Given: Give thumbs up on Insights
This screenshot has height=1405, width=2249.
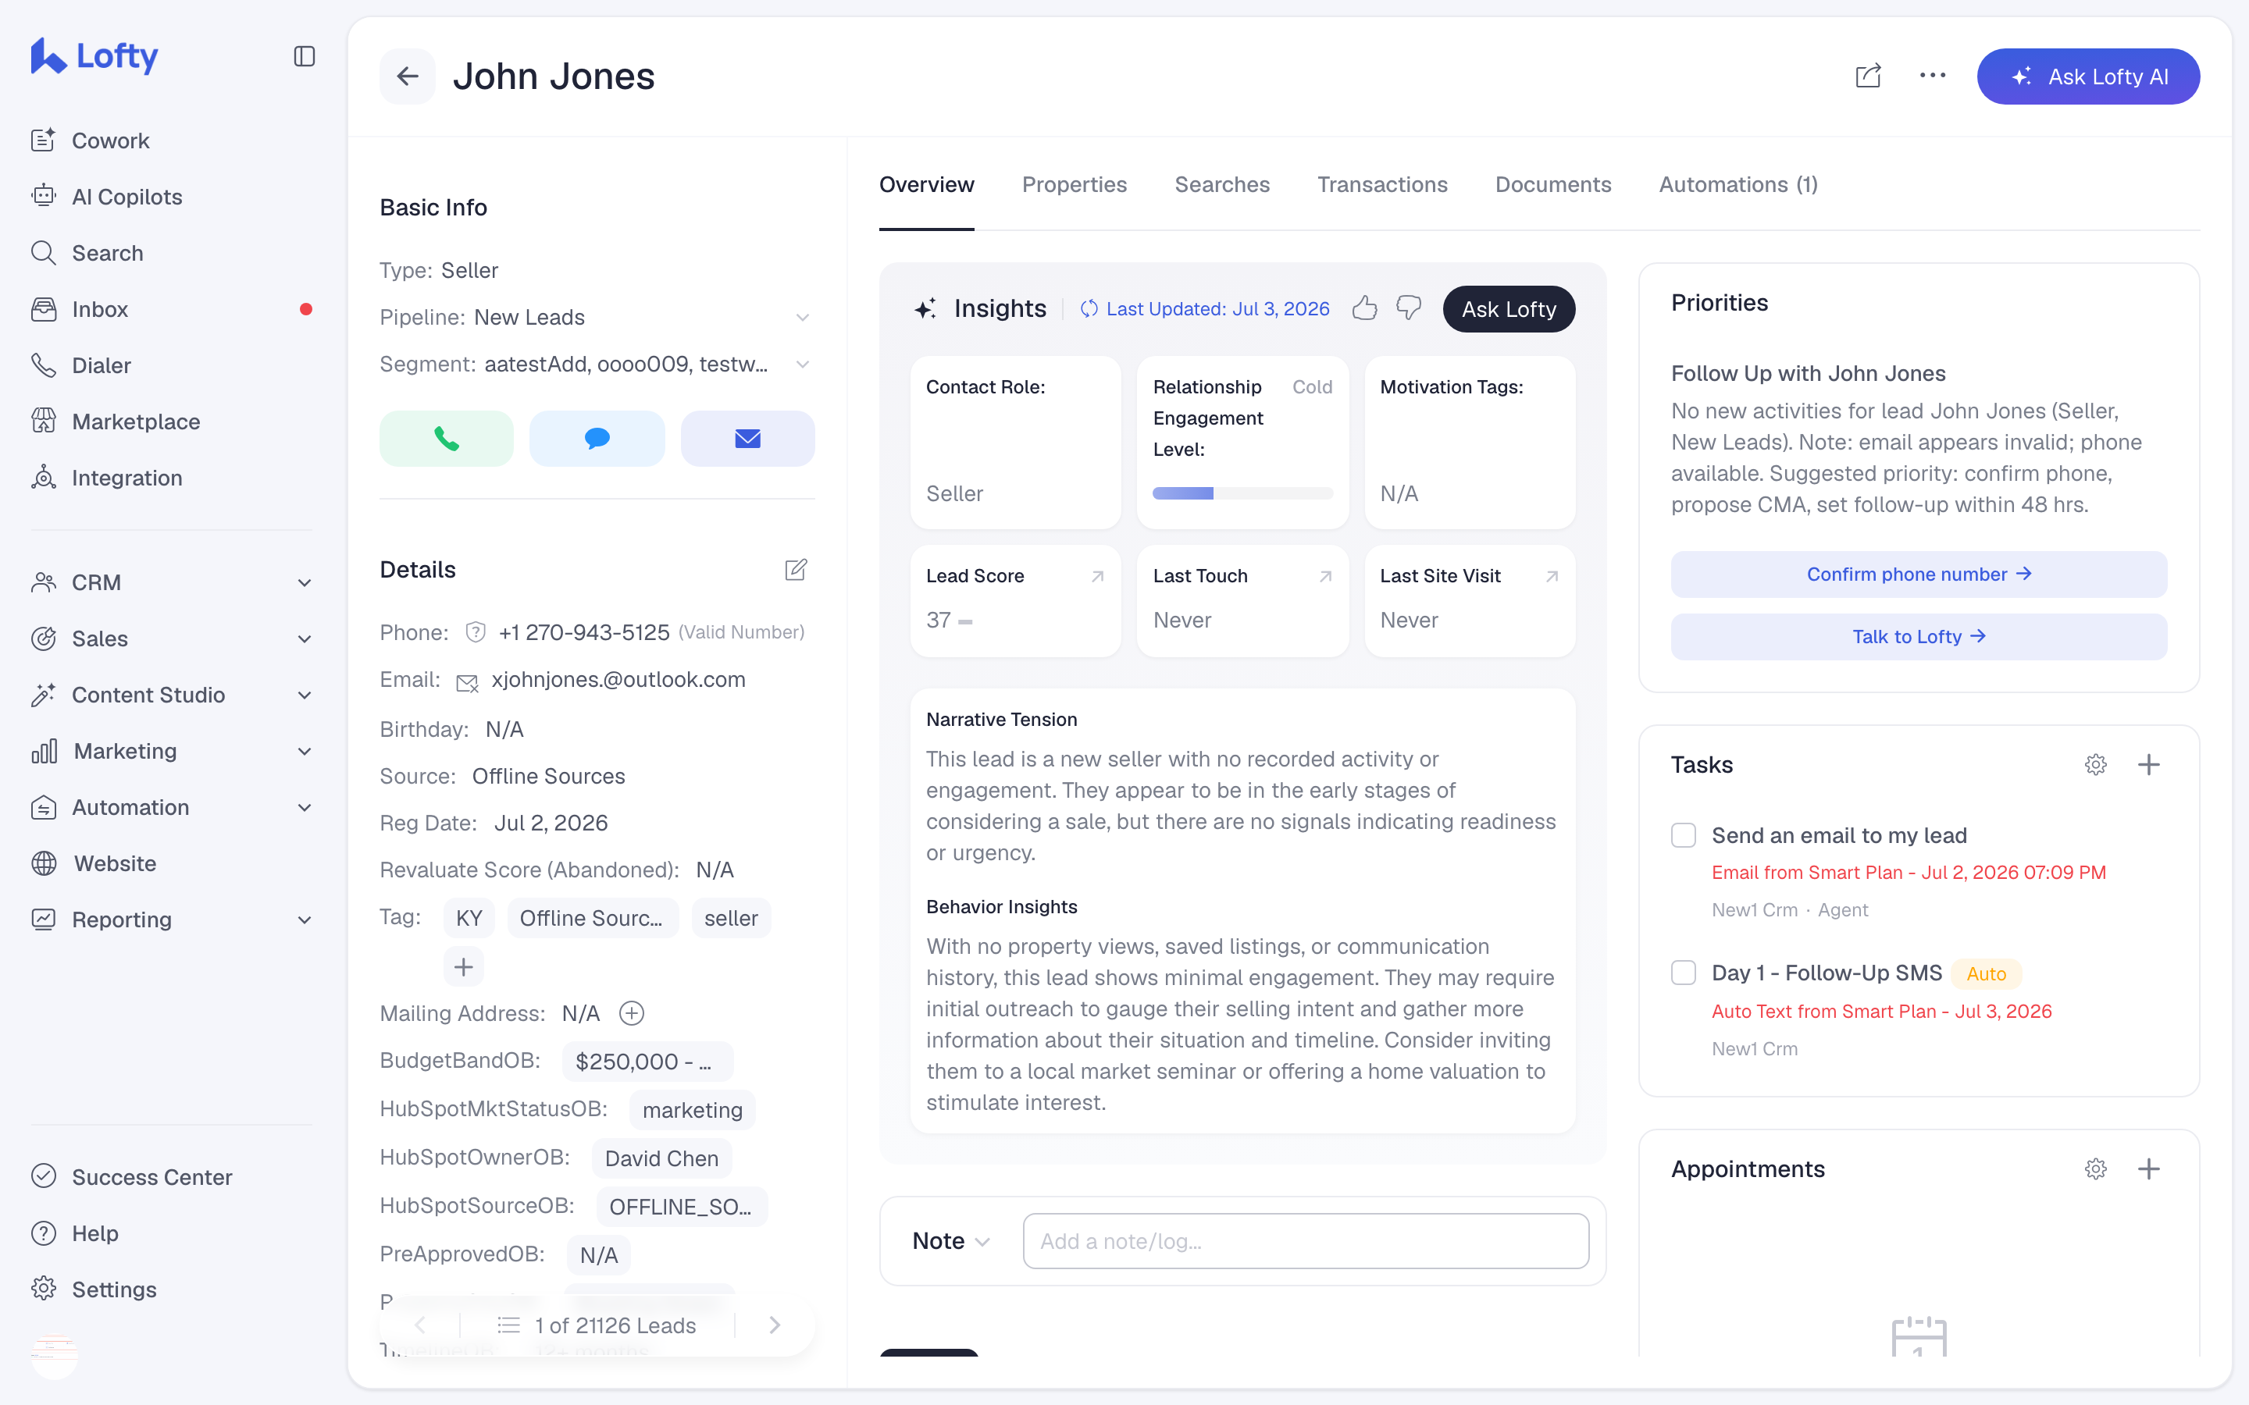Looking at the screenshot, I should pyautogui.click(x=1364, y=308).
